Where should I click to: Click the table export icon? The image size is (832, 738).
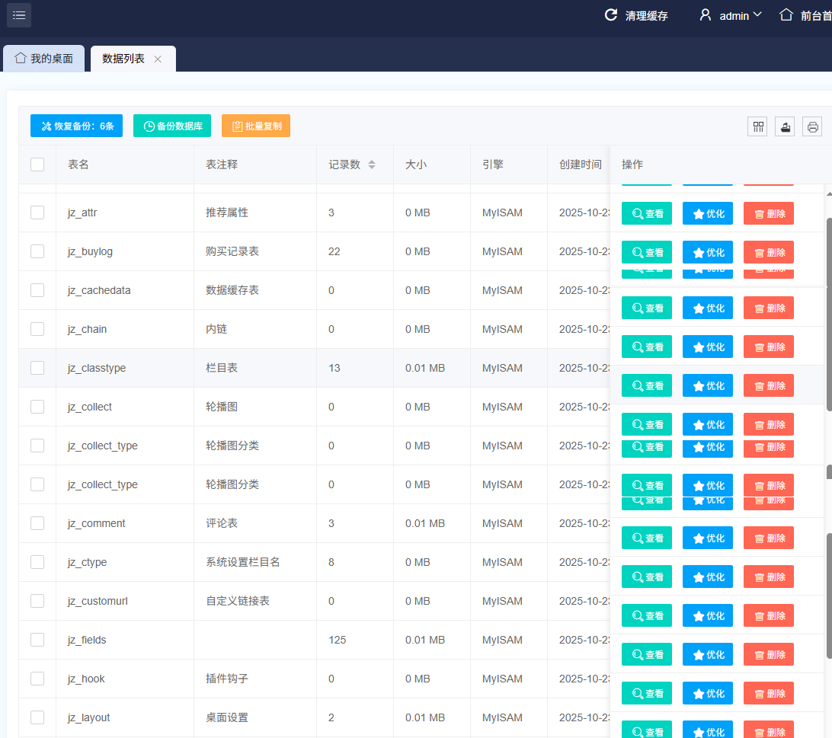point(785,127)
